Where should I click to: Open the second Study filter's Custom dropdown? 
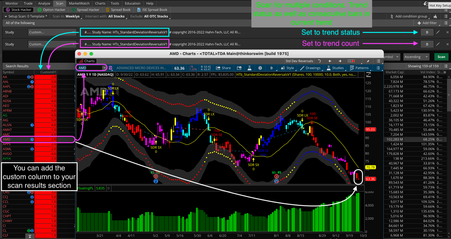[52, 44]
